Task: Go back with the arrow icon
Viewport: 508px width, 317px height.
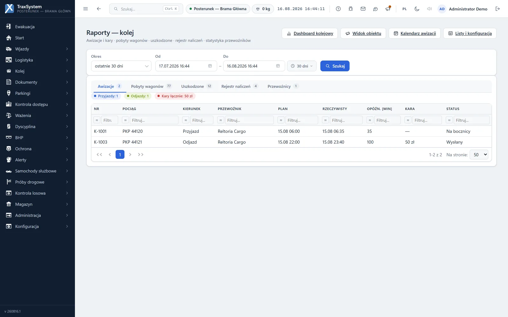Action: tap(99, 9)
